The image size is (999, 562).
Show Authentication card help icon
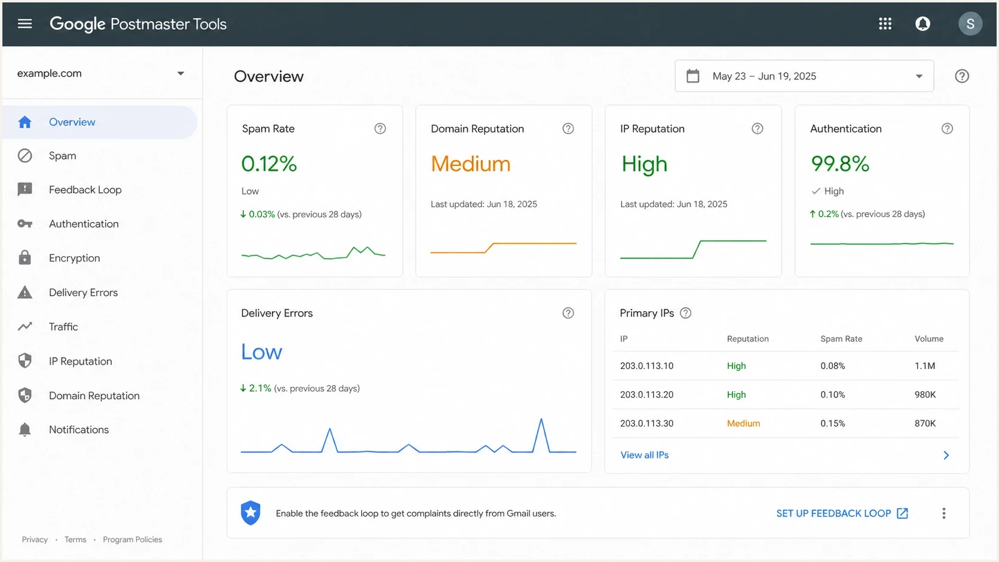(947, 128)
